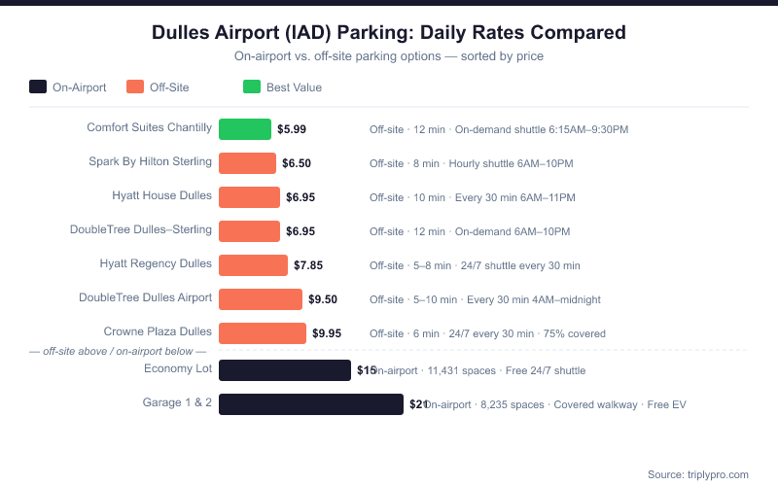Click the On-Airport legend color swatch
The width and height of the screenshot is (778, 486).
(38, 87)
